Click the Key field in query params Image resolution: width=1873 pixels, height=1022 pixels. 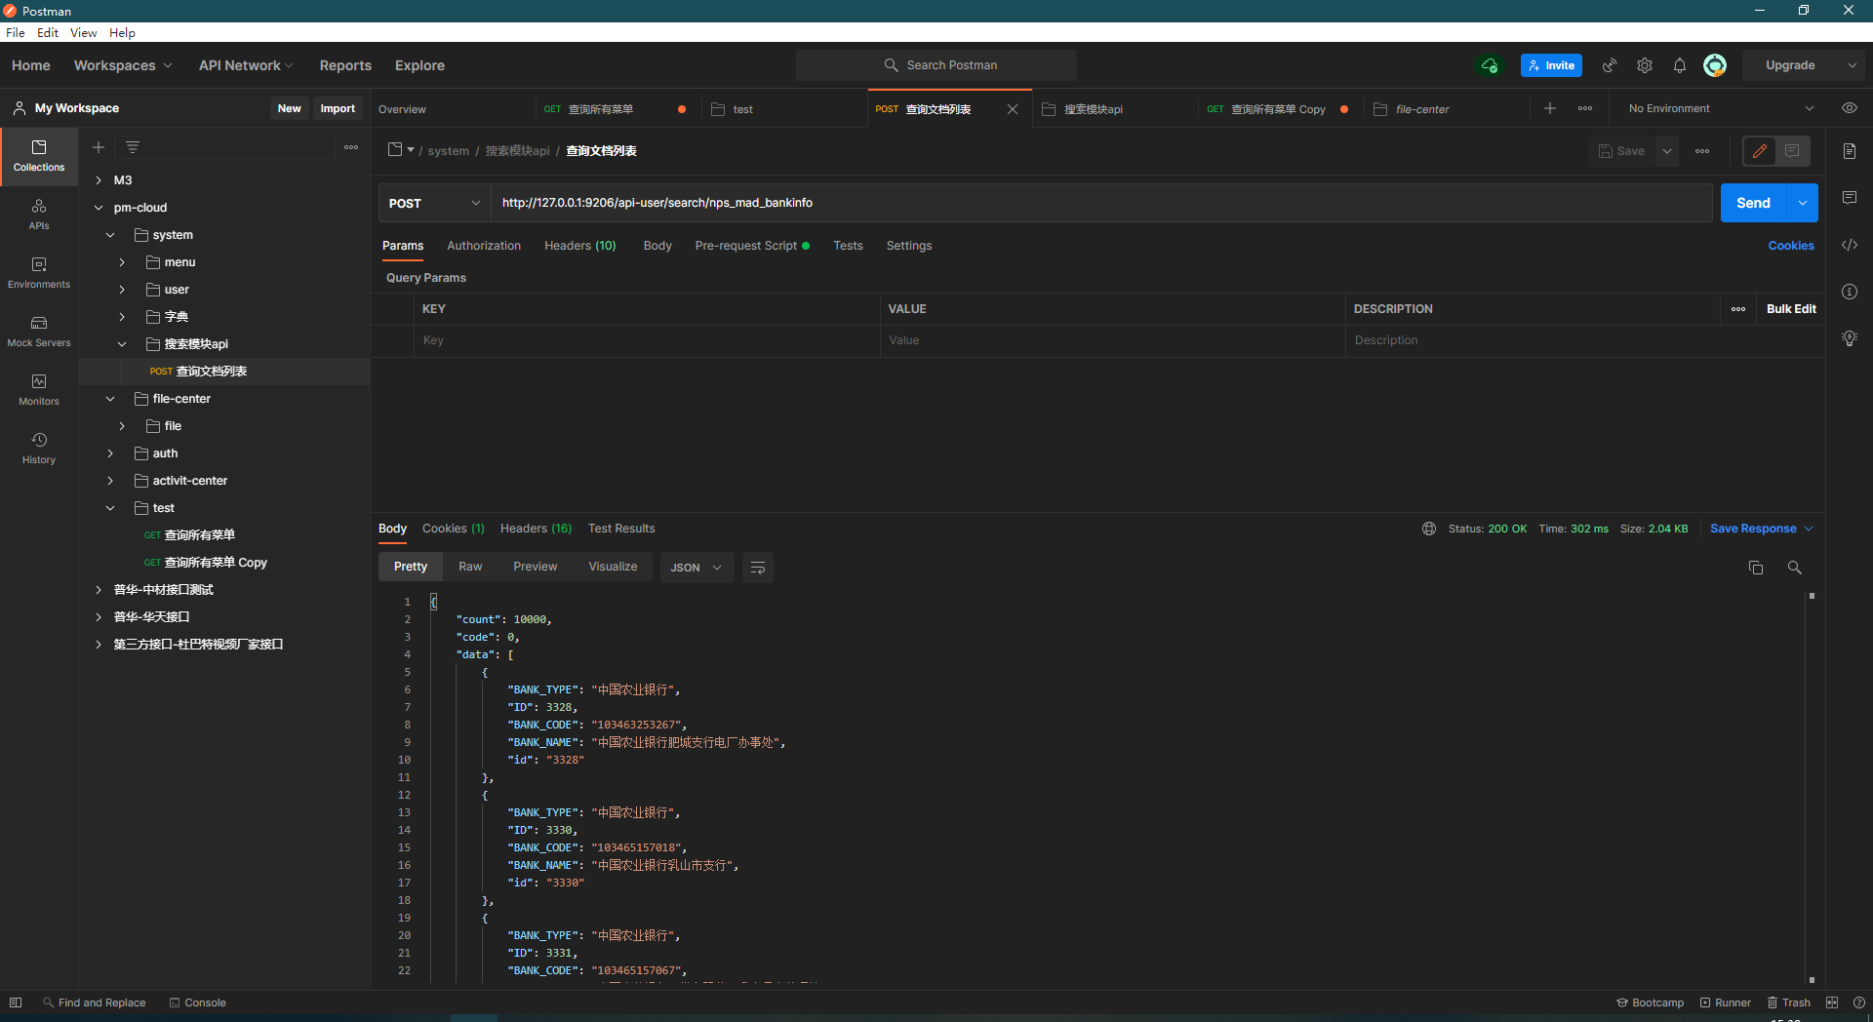coord(648,340)
